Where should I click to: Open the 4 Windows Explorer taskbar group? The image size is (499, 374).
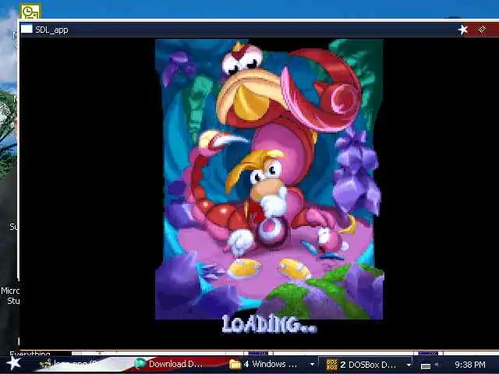[x=272, y=364]
